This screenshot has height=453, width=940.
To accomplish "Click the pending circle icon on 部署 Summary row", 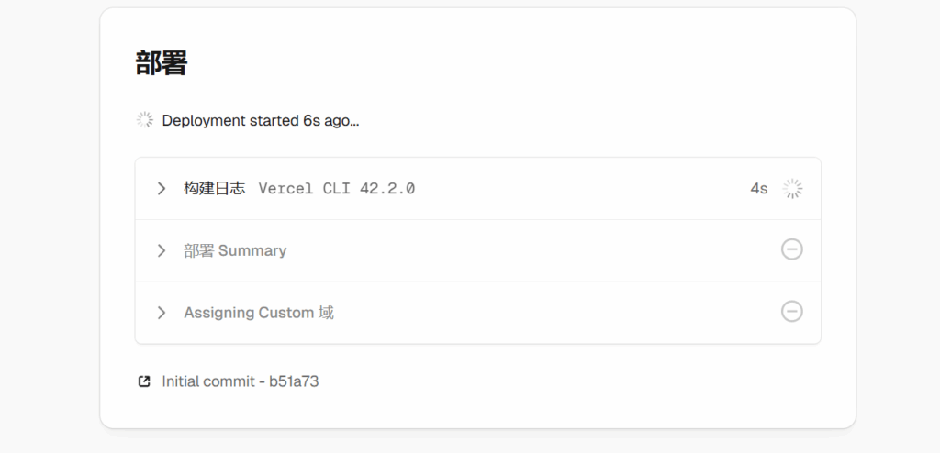I will [x=791, y=249].
